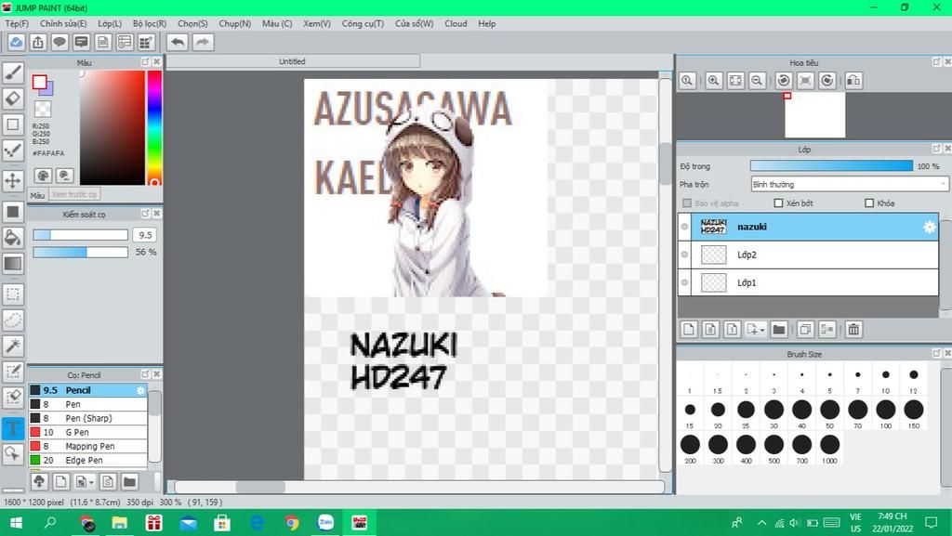Select the Lớp1 layer row
The height and width of the screenshot is (536, 952).
pyautogui.click(x=808, y=282)
